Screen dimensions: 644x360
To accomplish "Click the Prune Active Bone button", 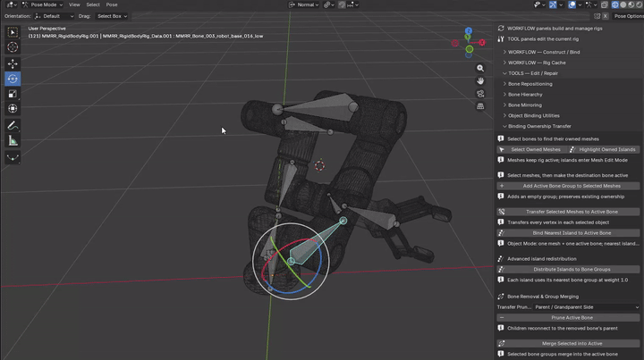I will pos(568,318).
